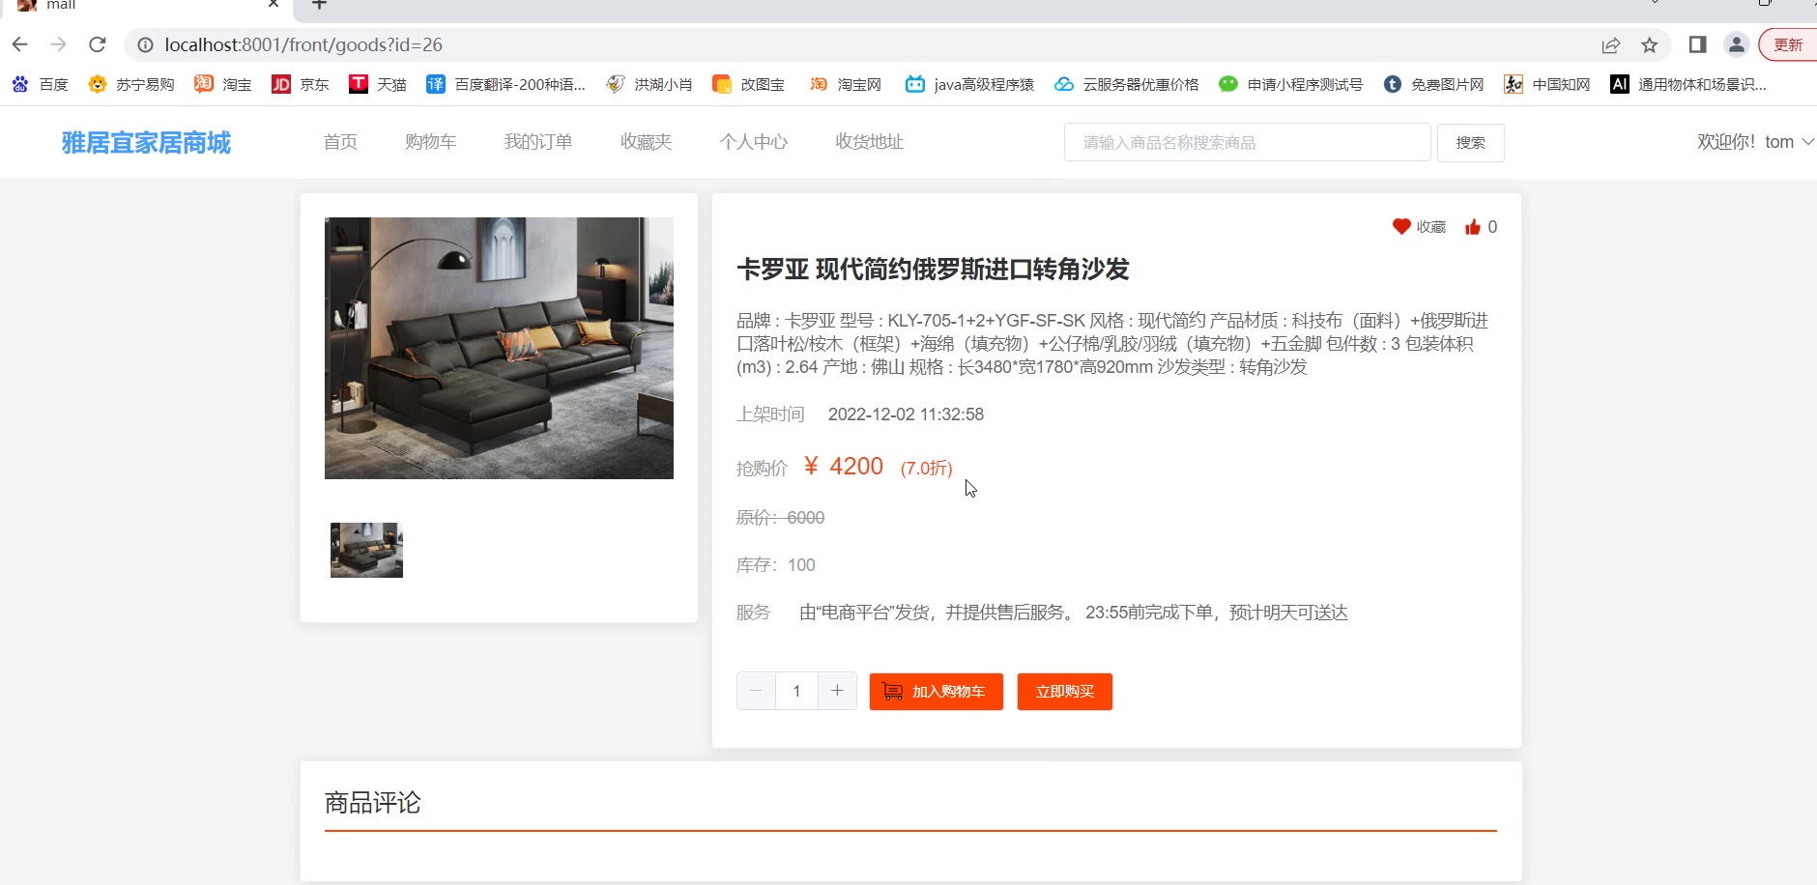Click the 搜索 button

[x=1471, y=143]
